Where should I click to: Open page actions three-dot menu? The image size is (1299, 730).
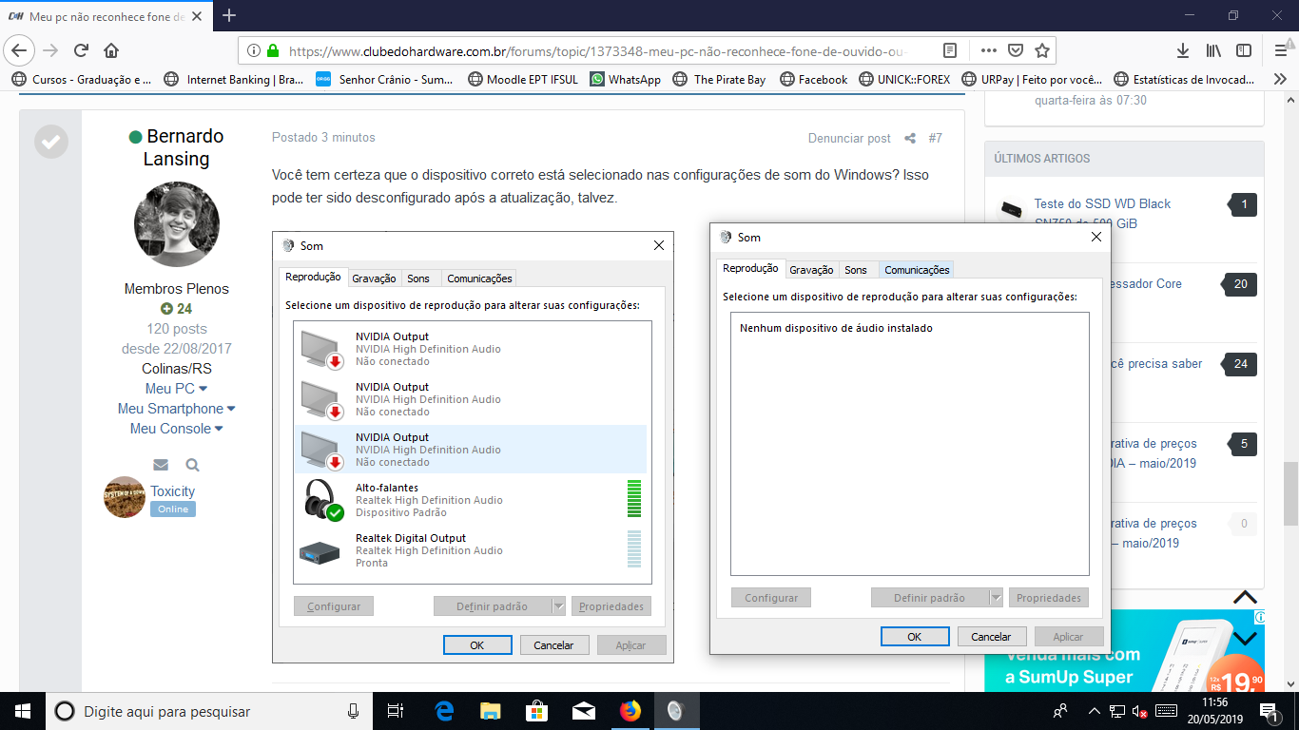[x=988, y=50]
